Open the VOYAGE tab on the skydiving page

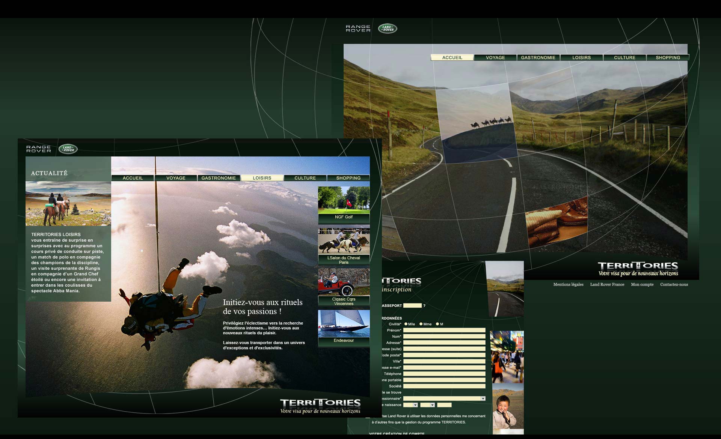click(176, 178)
